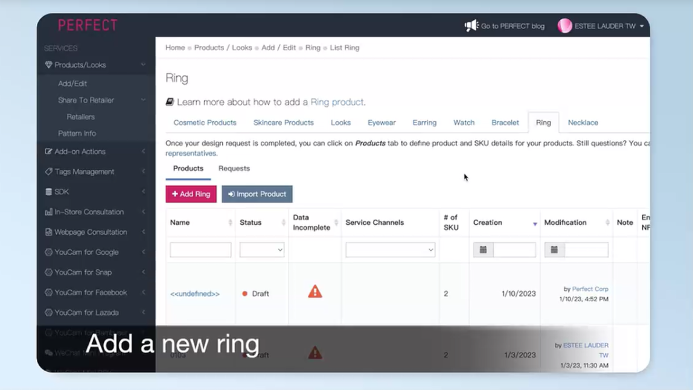The width and height of the screenshot is (693, 390).
Task: Expand the Add-on Actions chevron
Action: click(x=143, y=151)
